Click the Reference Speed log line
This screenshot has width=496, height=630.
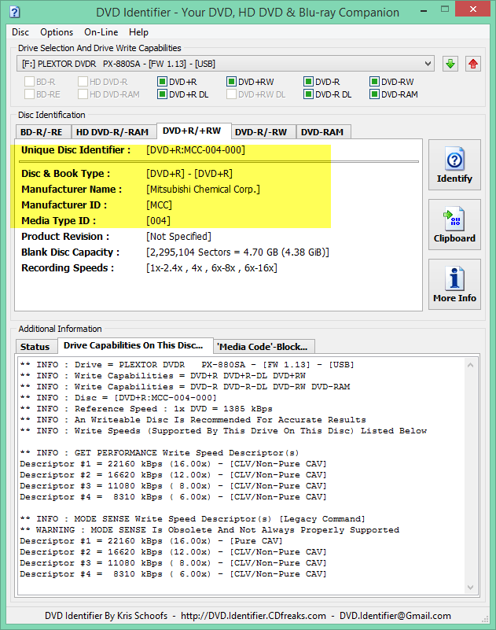click(146, 409)
